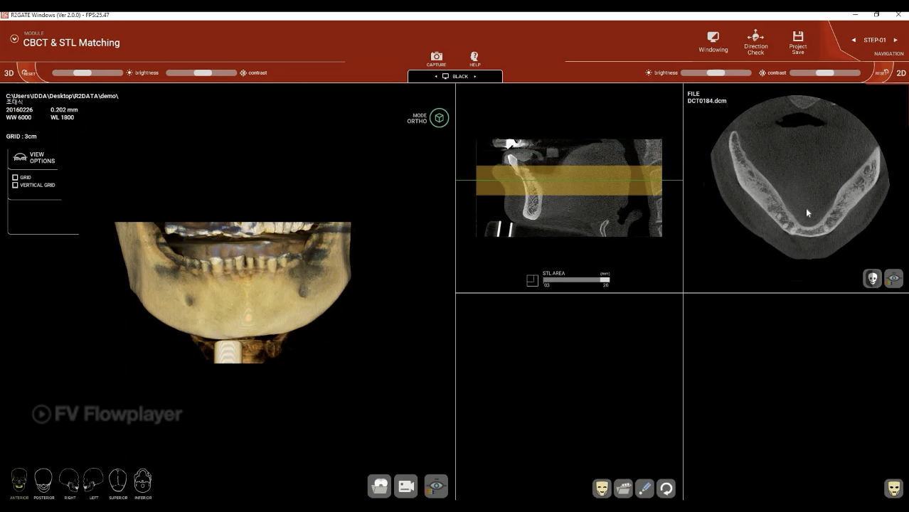Click the BLACK background selector label
Screen dimensions: 909x512
(460, 76)
